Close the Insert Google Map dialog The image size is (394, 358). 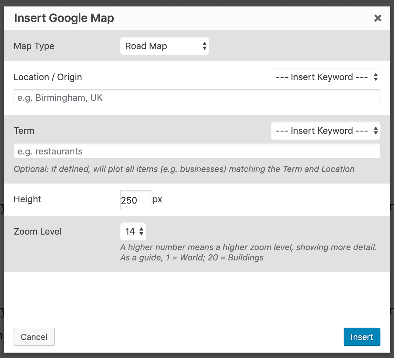378,18
